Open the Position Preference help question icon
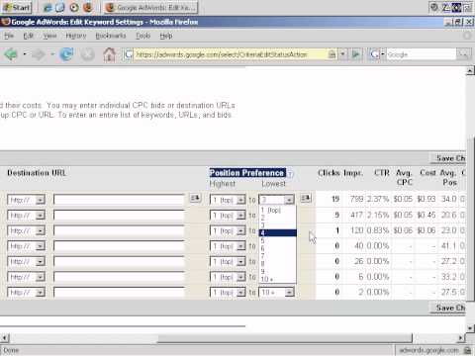 [x=290, y=174]
